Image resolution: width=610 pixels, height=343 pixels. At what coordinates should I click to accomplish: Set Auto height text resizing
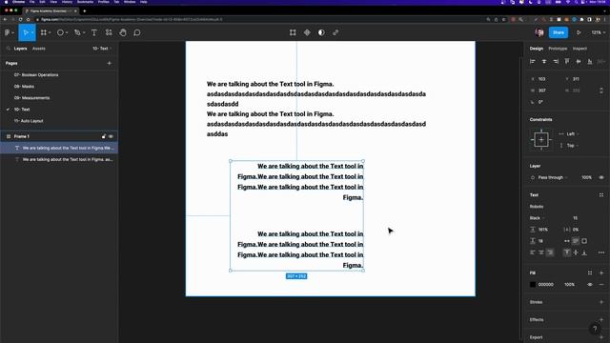point(576,241)
